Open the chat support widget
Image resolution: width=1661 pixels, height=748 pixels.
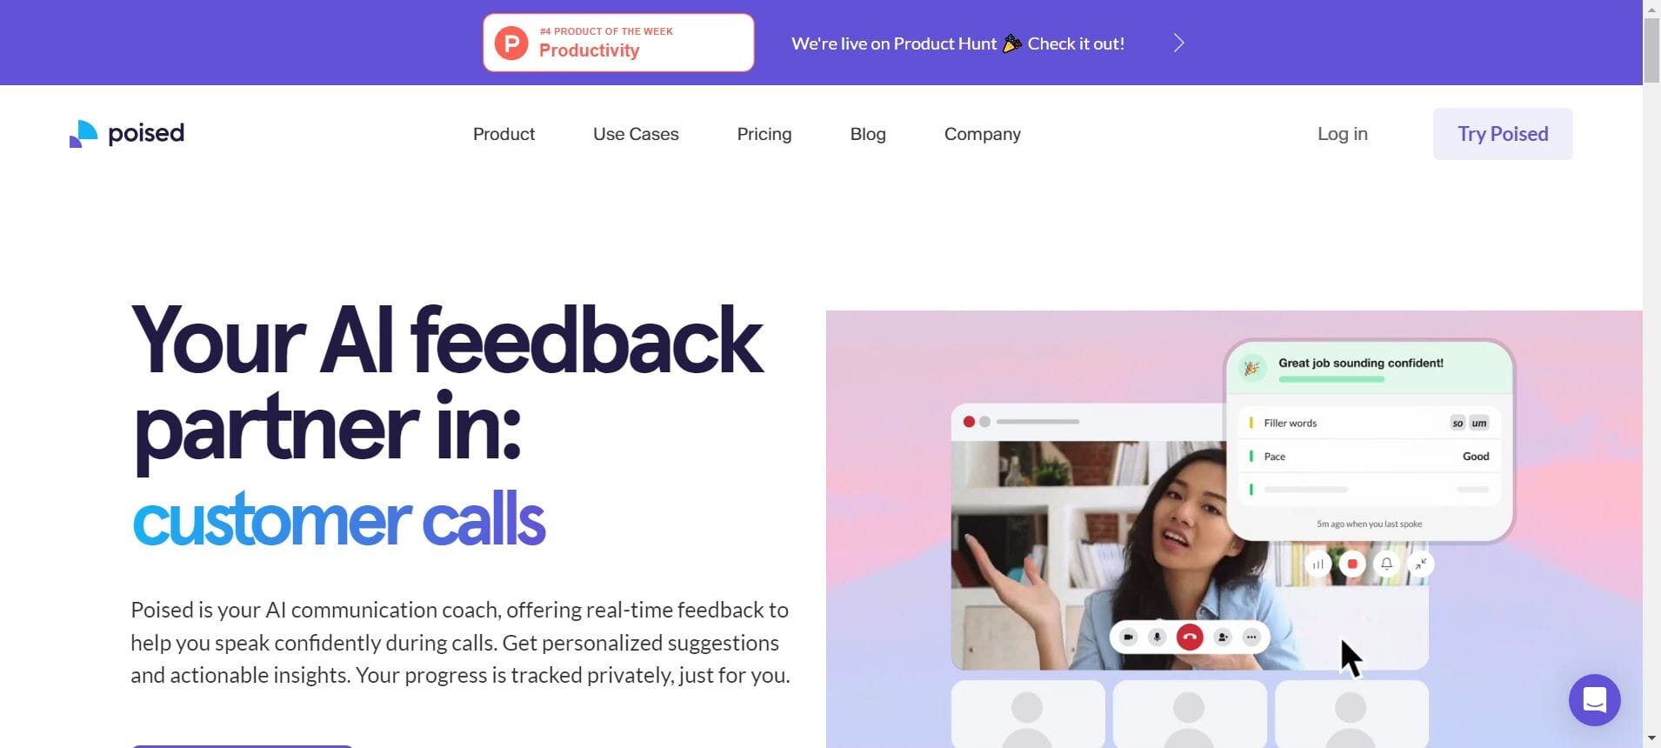(1594, 699)
